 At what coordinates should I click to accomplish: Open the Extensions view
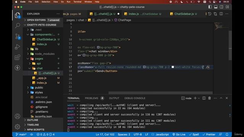[x=18, y=57]
